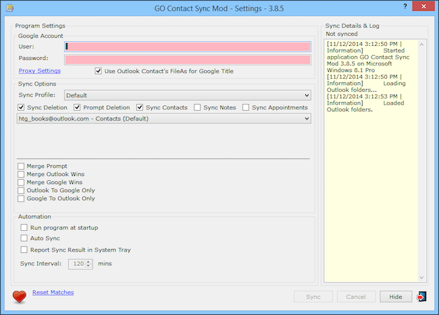439x315 pixels.
Task: Enable the Sync Notes checkbox
Action: coord(197,107)
